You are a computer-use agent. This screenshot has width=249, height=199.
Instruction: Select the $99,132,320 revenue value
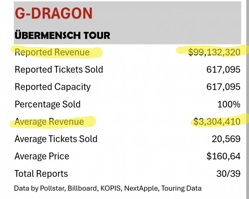pos(214,52)
